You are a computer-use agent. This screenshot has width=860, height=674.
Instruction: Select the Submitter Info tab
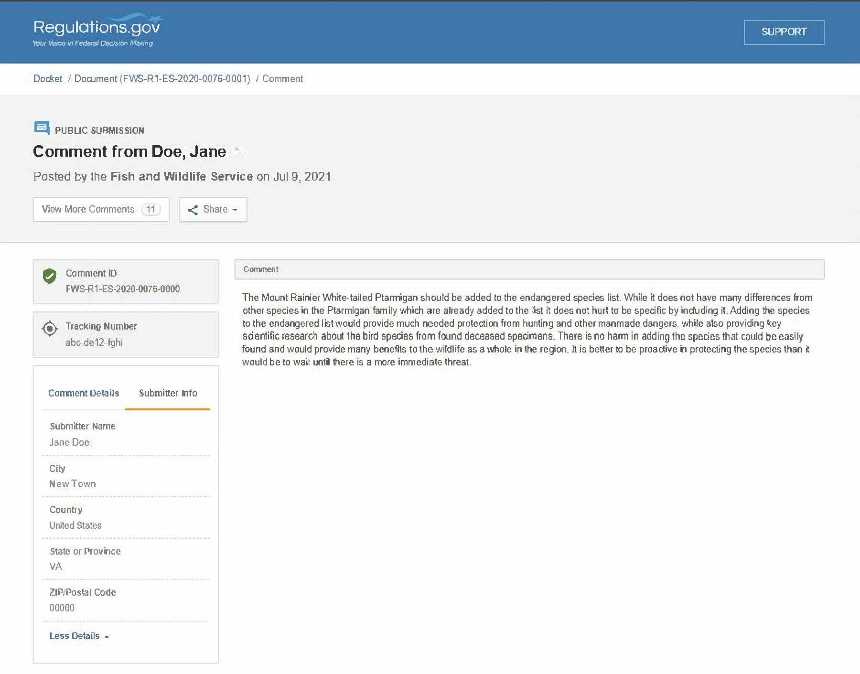point(168,393)
